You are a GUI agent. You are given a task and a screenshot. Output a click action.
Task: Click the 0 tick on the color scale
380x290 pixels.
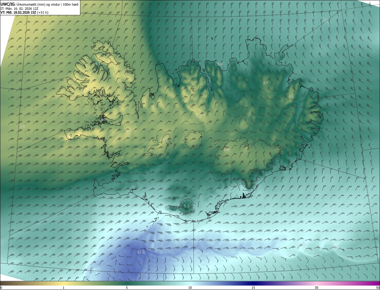[x=1, y=288]
